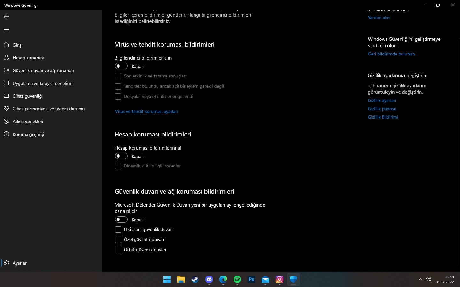Click the Koruma geçmişi clock icon
This screenshot has width=460, height=287.
point(6,134)
